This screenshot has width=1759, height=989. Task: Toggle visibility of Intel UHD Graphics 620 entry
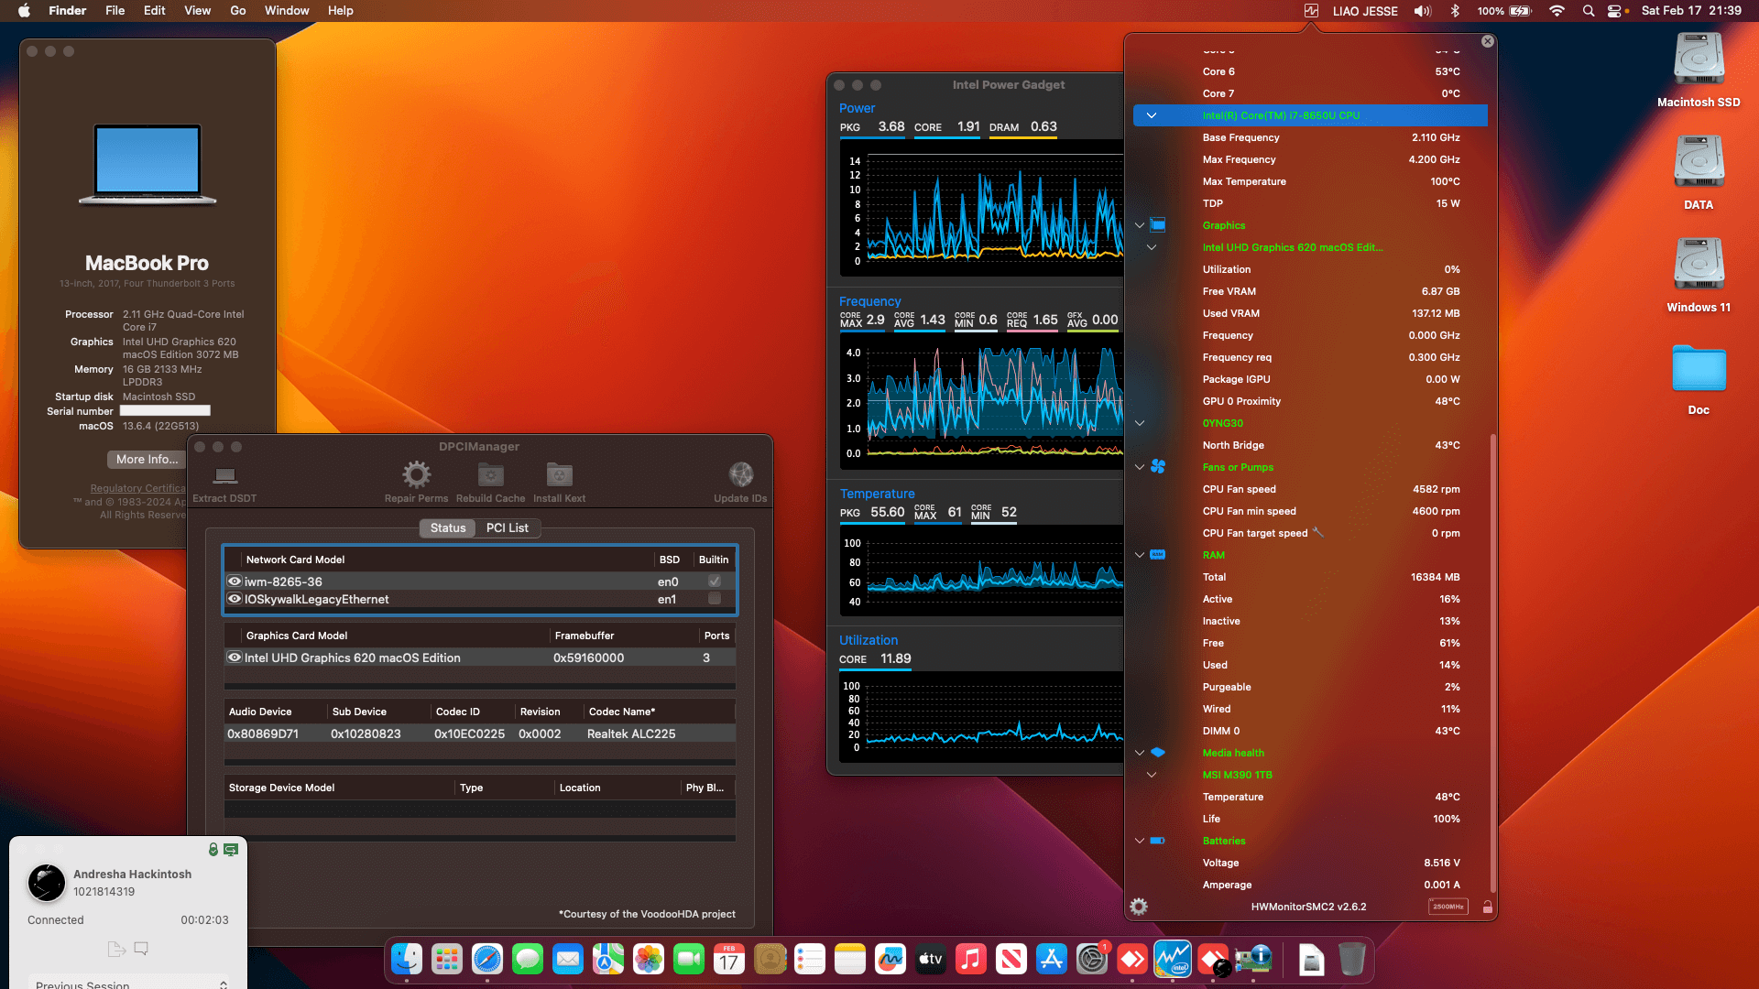pyautogui.click(x=234, y=658)
